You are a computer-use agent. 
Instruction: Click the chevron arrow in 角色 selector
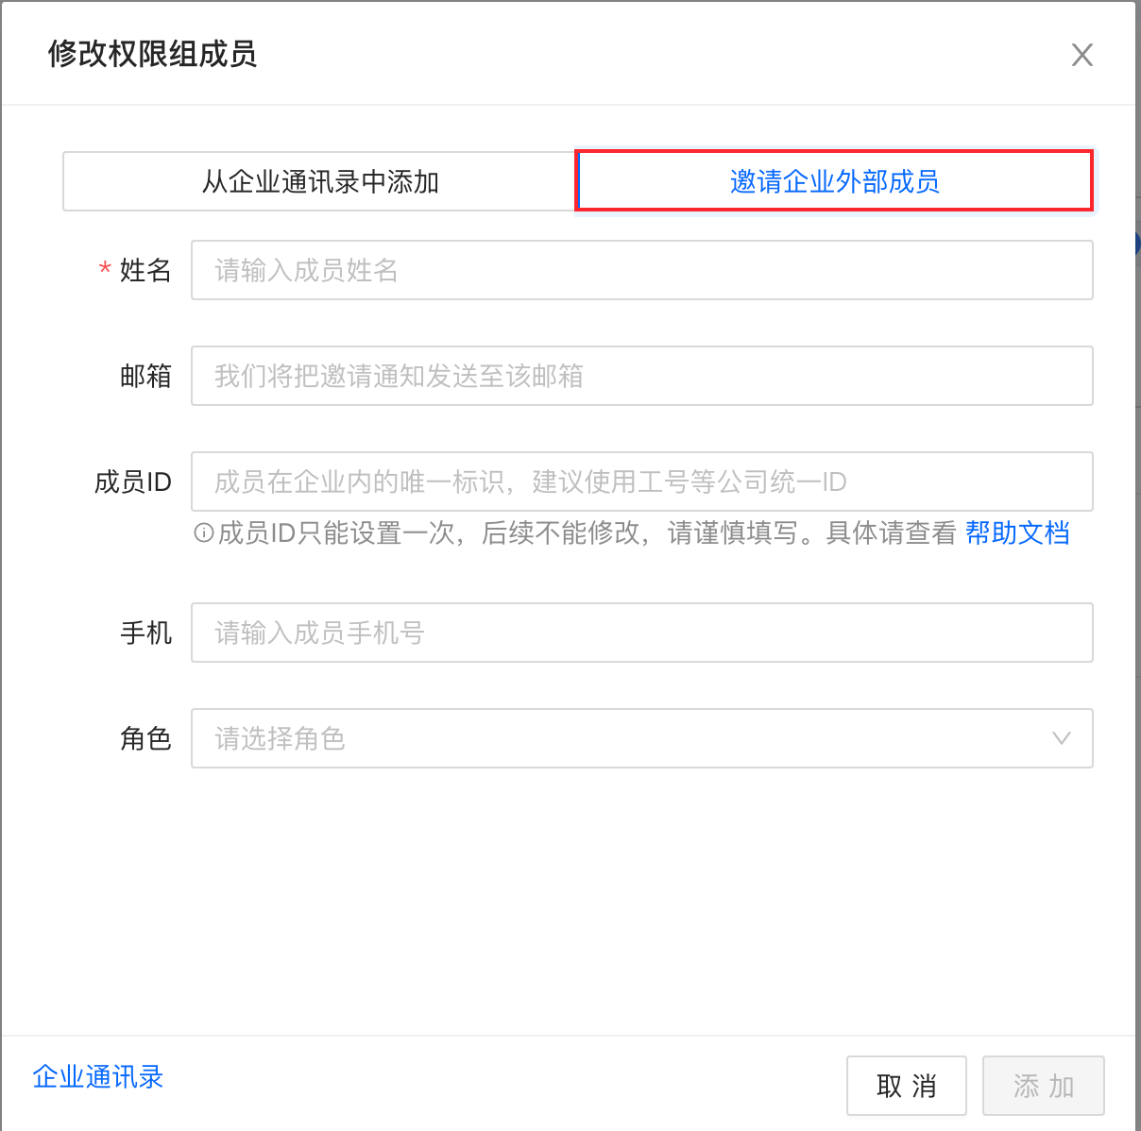tap(1062, 738)
